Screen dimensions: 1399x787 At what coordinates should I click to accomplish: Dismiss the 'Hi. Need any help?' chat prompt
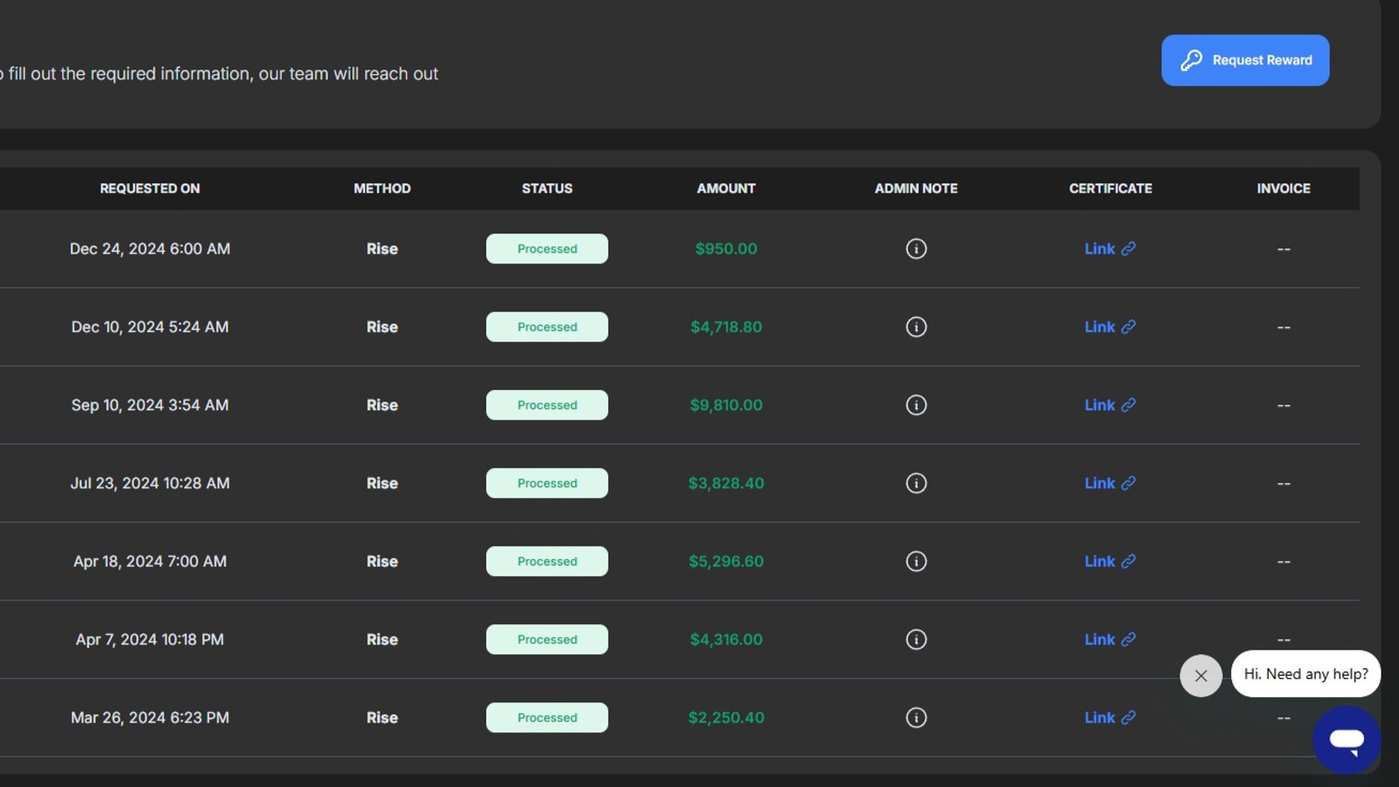click(1201, 676)
